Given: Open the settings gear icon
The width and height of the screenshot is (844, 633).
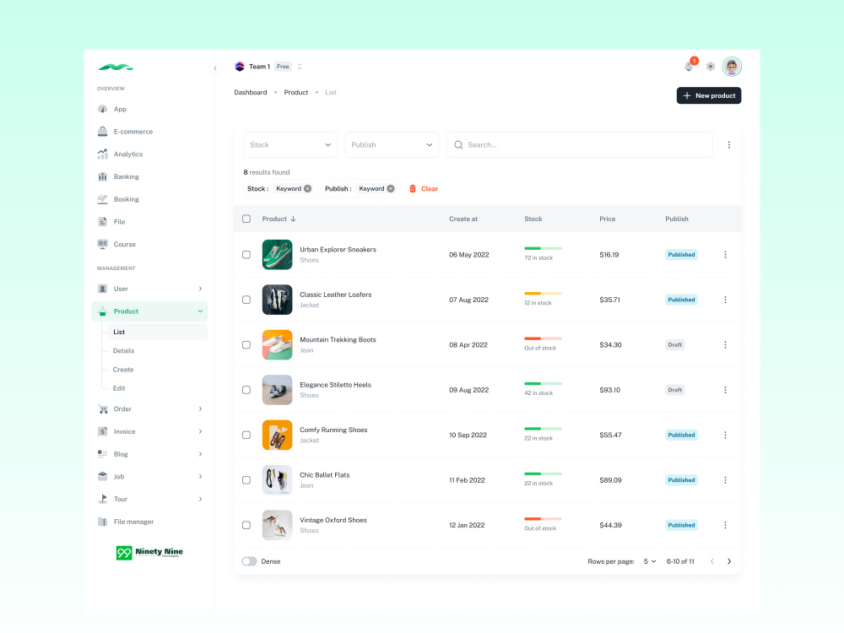Looking at the screenshot, I should [x=711, y=66].
